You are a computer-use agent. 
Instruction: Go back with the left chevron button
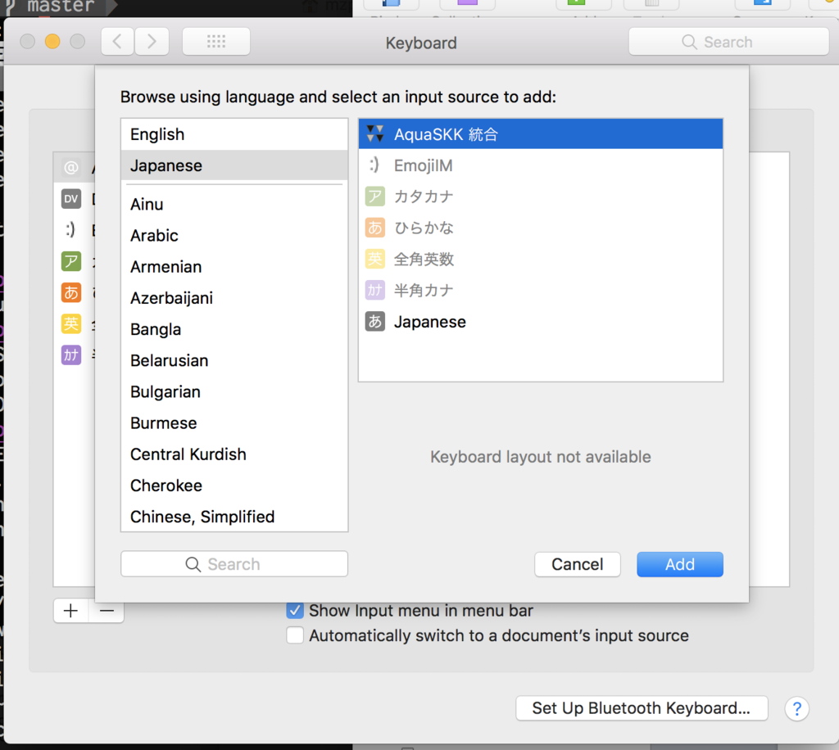click(118, 41)
